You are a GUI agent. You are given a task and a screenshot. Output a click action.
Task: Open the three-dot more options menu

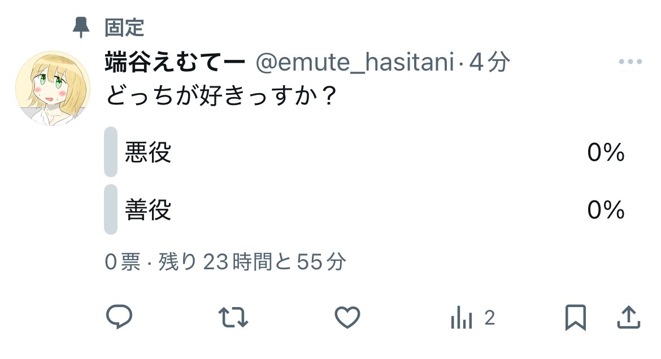click(x=630, y=62)
